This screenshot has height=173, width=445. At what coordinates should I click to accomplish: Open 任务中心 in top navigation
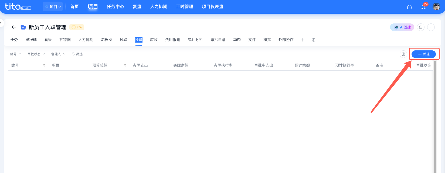pyautogui.click(x=116, y=6)
